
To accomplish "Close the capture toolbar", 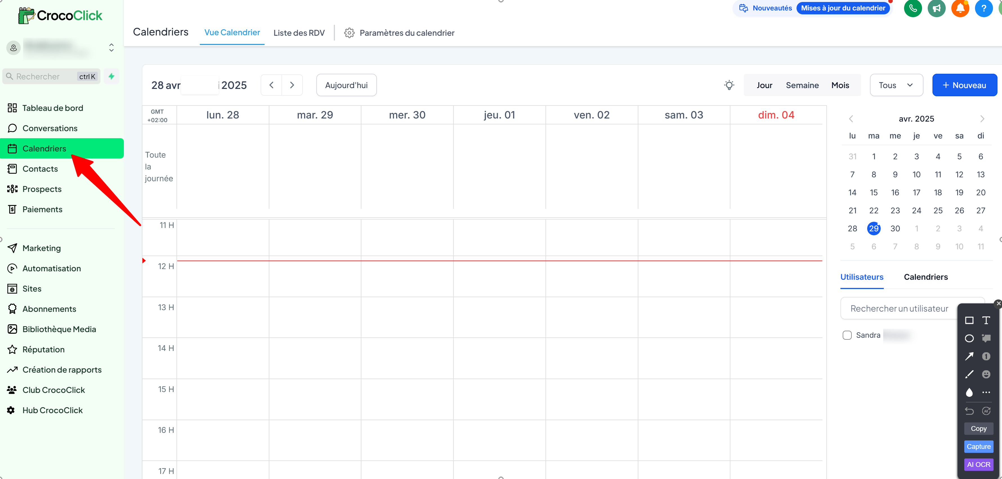I will tap(998, 303).
